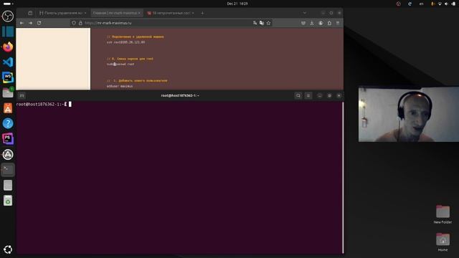
Task: Open a new terminal tab button
Action: click(22, 95)
